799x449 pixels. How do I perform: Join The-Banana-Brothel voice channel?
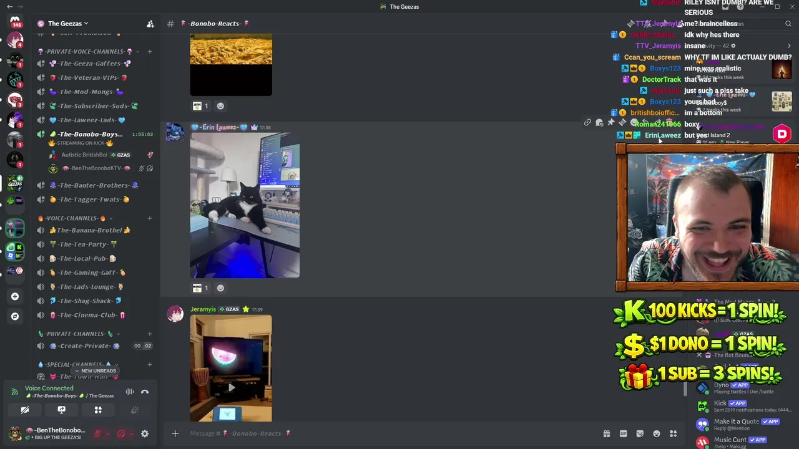click(x=94, y=230)
